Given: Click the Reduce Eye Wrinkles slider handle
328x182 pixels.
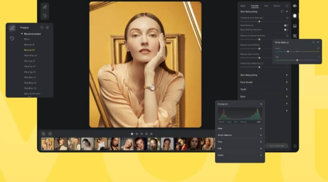Looking at the screenshot, I should tap(260, 49).
